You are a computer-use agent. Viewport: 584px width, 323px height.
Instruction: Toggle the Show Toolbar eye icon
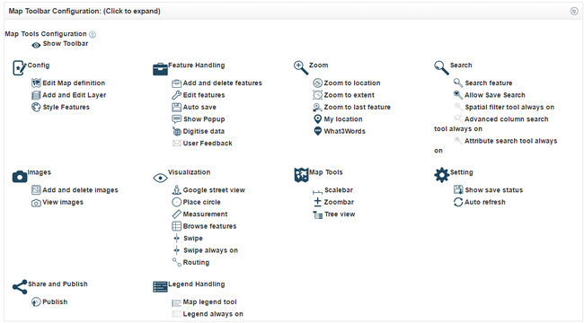coord(36,45)
